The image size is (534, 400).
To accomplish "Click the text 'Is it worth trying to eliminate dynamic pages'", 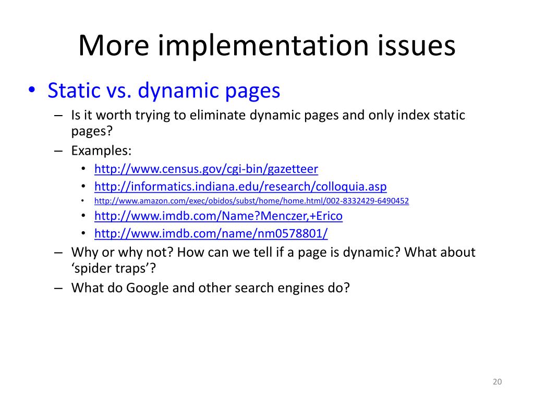I will (x=205, y=115).
